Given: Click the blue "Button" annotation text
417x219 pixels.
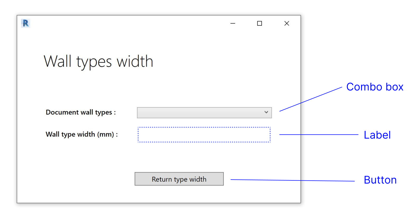Looking at the screenshot, I should (x=380, y=180).
